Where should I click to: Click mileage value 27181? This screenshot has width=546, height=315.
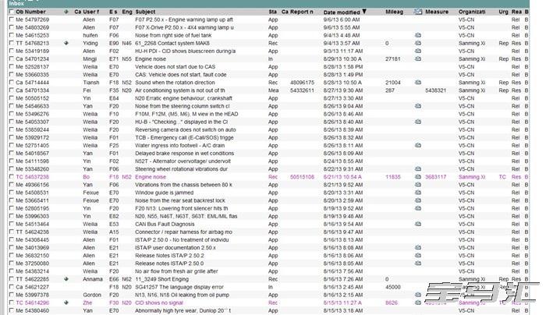point(393,58)
